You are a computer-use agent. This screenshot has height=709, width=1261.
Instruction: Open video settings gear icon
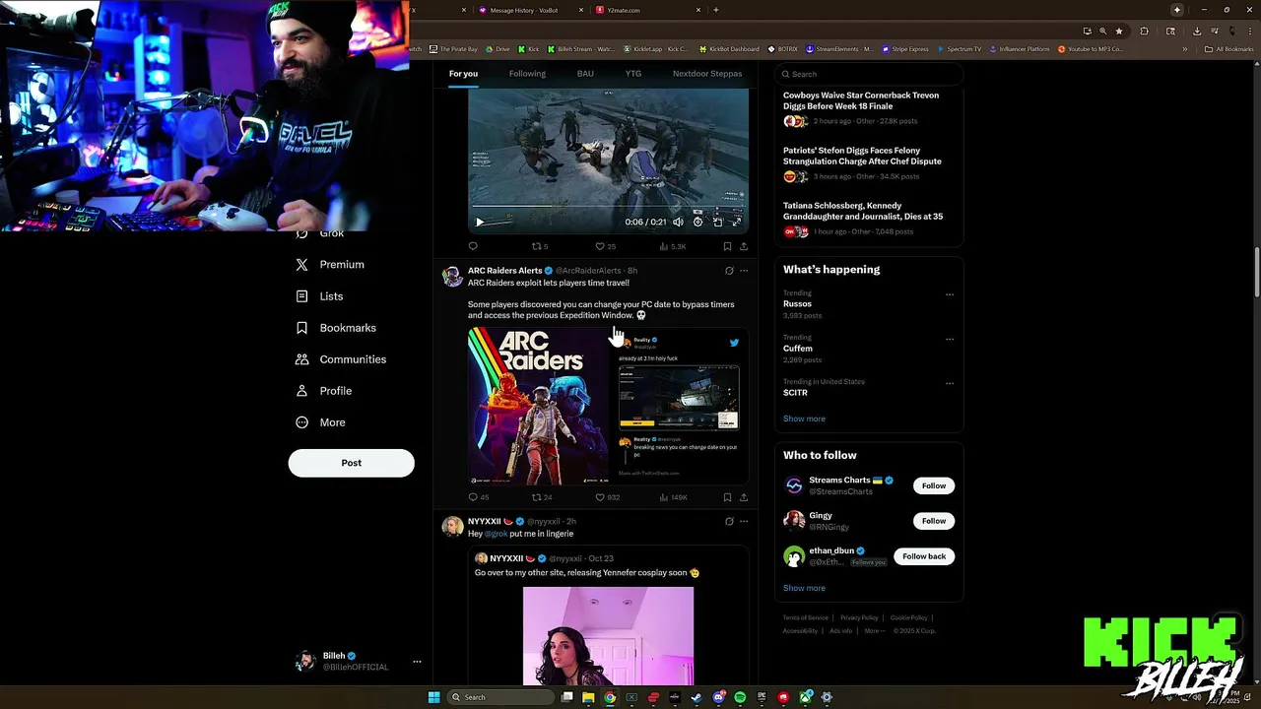(697, 222)
